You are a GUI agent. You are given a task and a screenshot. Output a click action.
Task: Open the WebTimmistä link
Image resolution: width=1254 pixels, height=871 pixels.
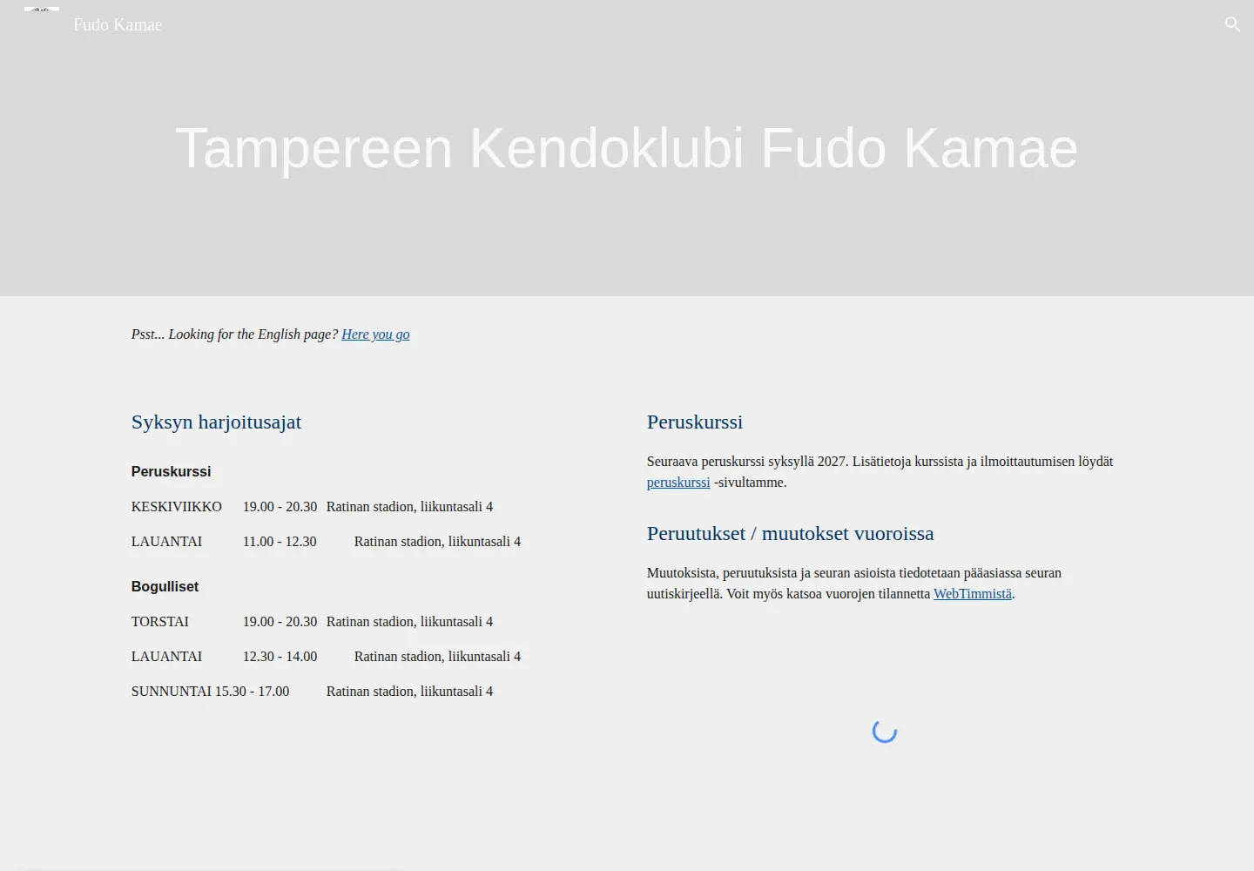[x=973, y=594]
